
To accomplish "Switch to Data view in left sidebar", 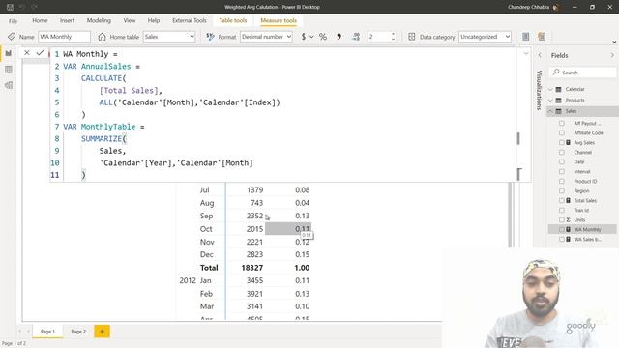I will (9, 69).
